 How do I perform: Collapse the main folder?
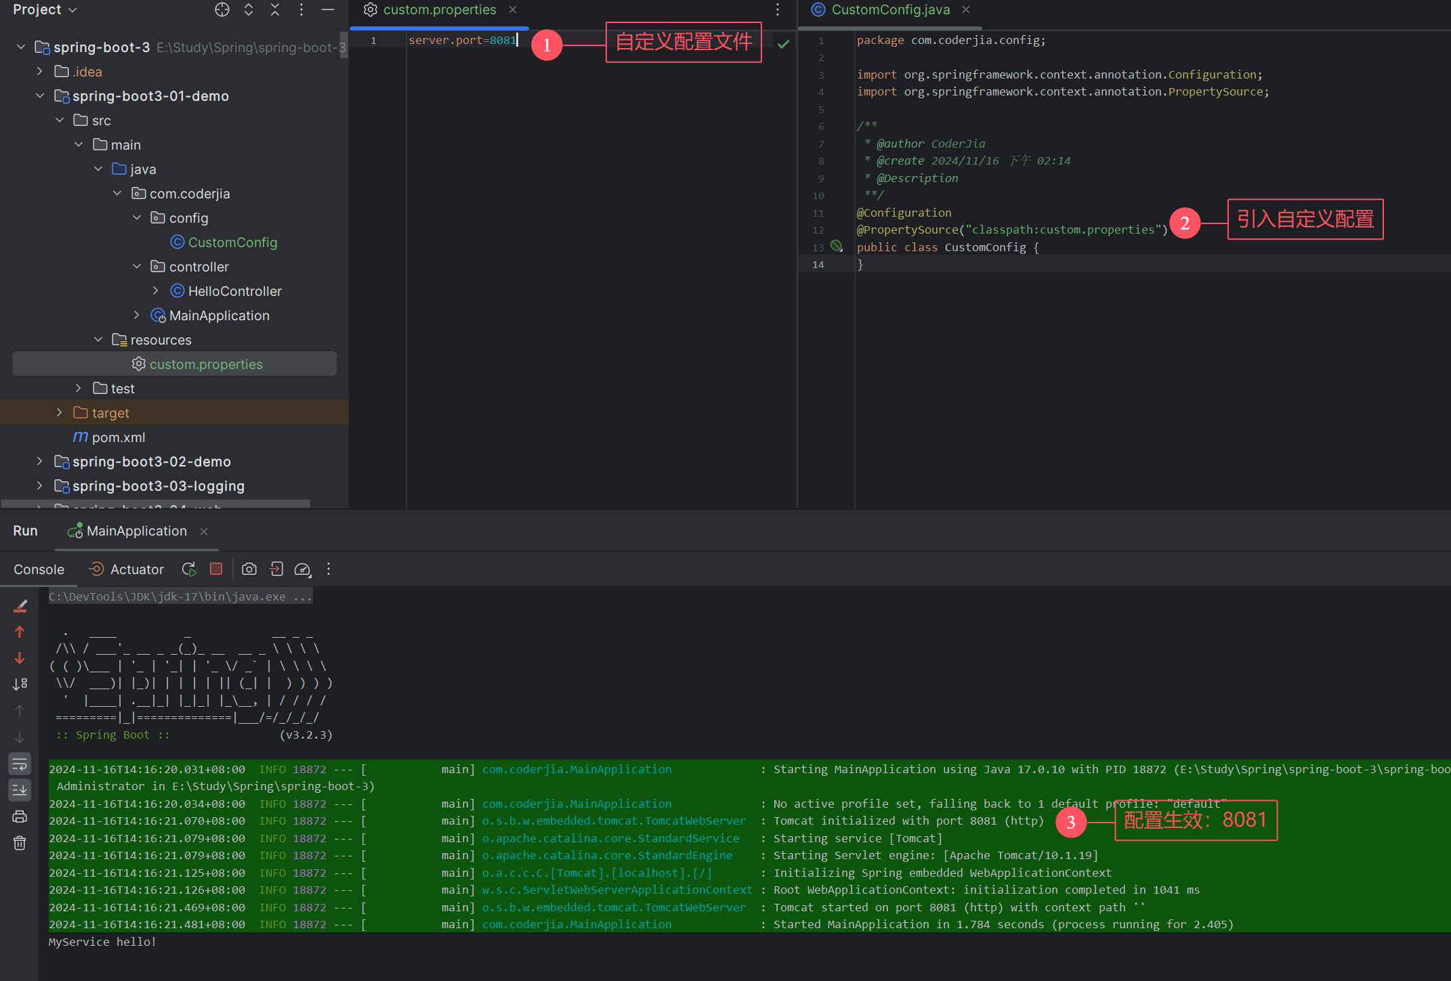[x=79, y=144]
